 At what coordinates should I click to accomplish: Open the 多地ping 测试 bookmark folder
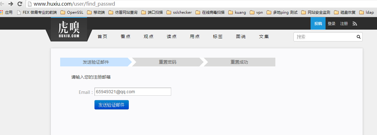click(x=282, y=12)
